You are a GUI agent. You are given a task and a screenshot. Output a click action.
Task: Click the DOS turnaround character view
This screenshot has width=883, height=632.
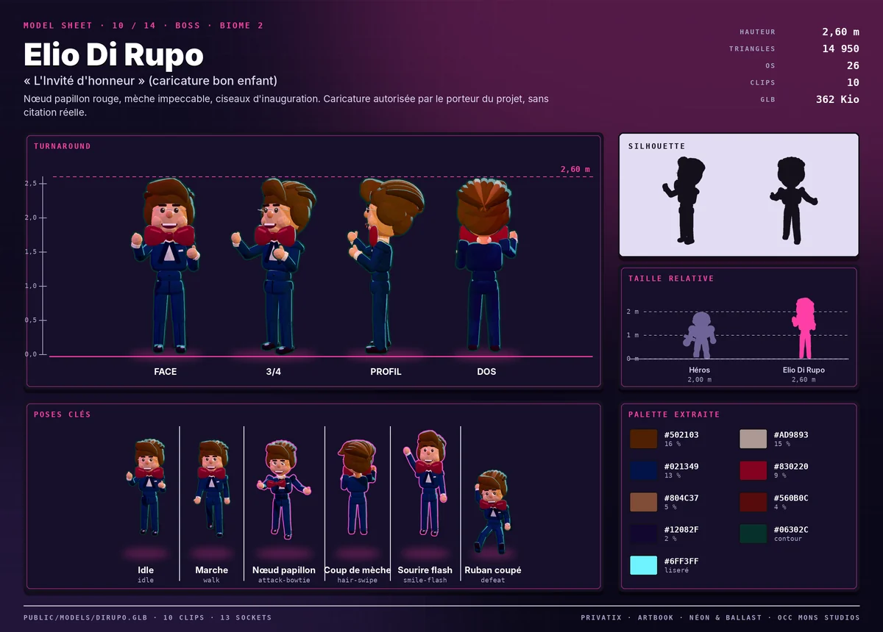tap(486, 265)
